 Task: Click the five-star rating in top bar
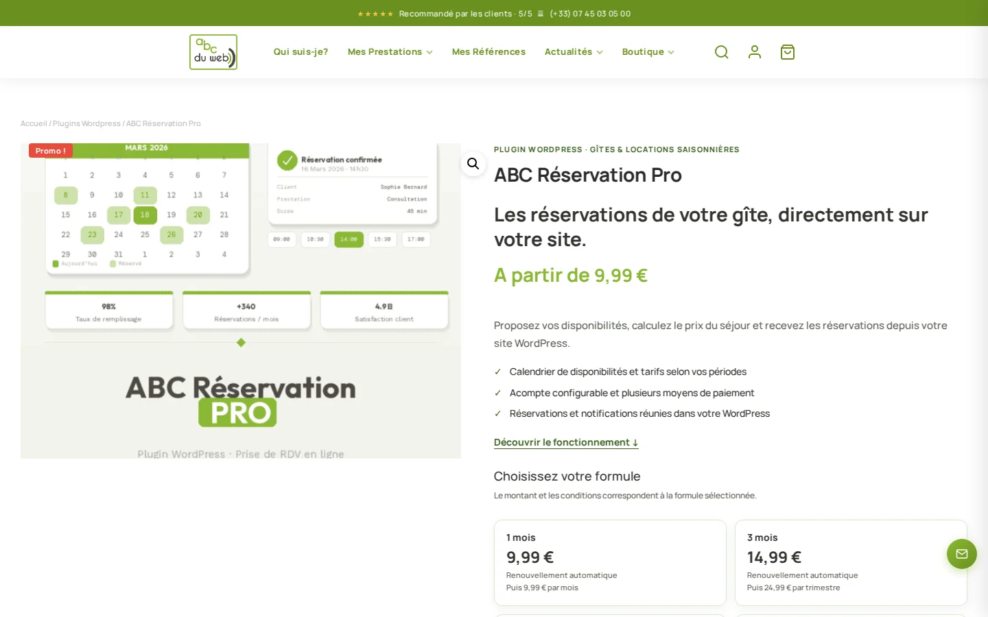375,14
